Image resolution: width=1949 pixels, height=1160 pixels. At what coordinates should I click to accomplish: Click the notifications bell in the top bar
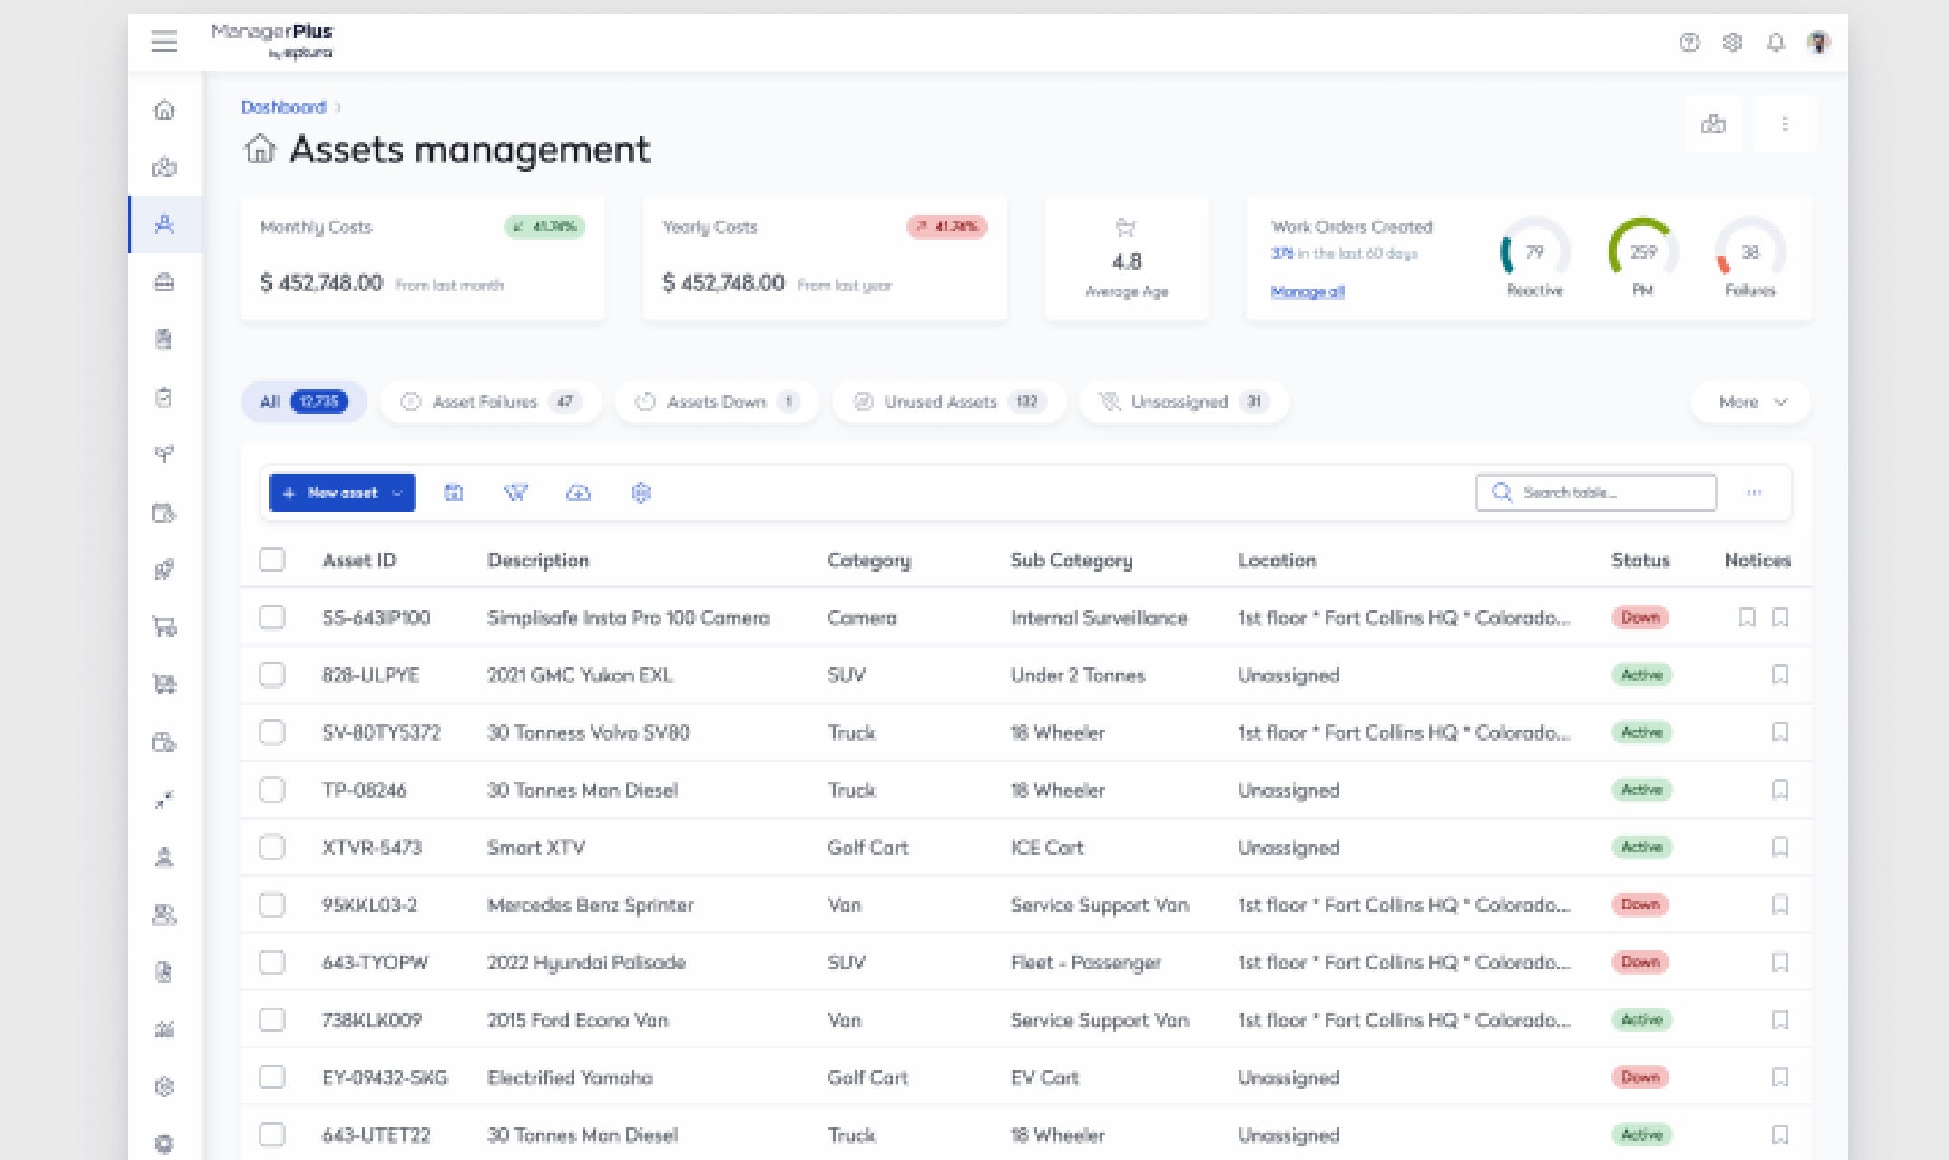tap(1778, 43)
